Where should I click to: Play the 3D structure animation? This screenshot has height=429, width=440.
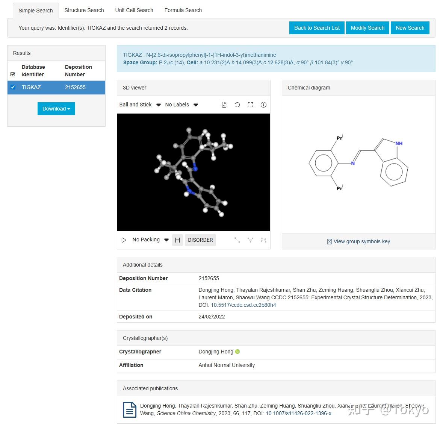coord(124,240)
